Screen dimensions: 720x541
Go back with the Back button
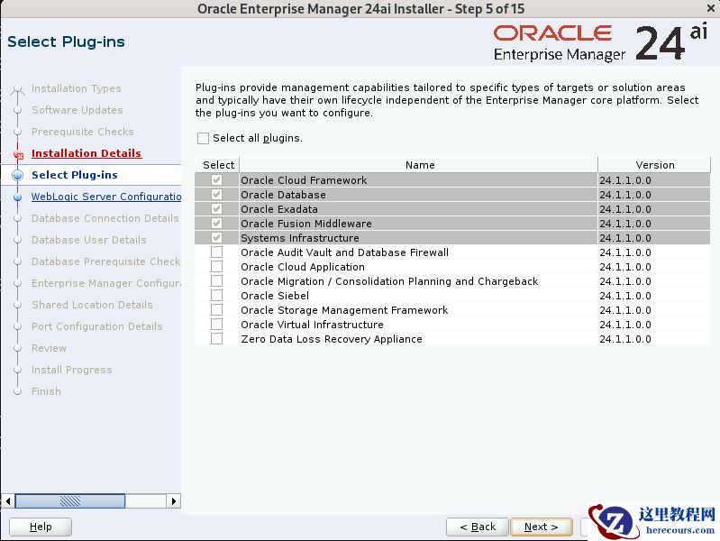[478, 527]
